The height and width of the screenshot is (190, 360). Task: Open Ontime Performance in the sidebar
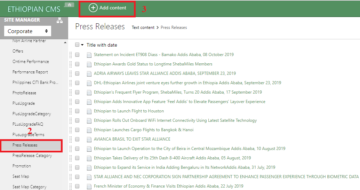tap(31, 62)
